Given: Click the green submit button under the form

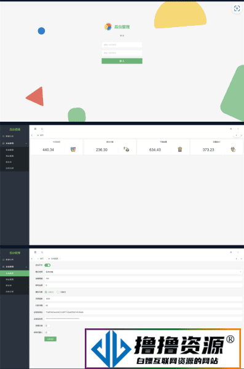Looking at the screenshot, I should 50,339.
